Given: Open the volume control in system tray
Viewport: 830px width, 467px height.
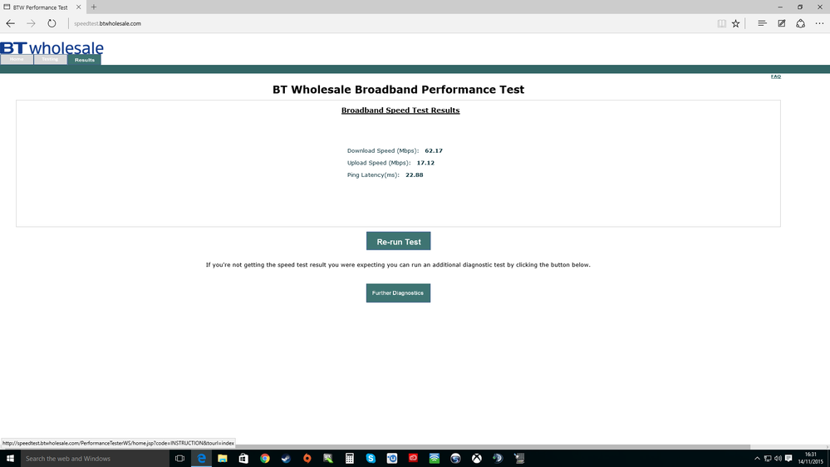Looking at the screenshot, I should 778,459.
